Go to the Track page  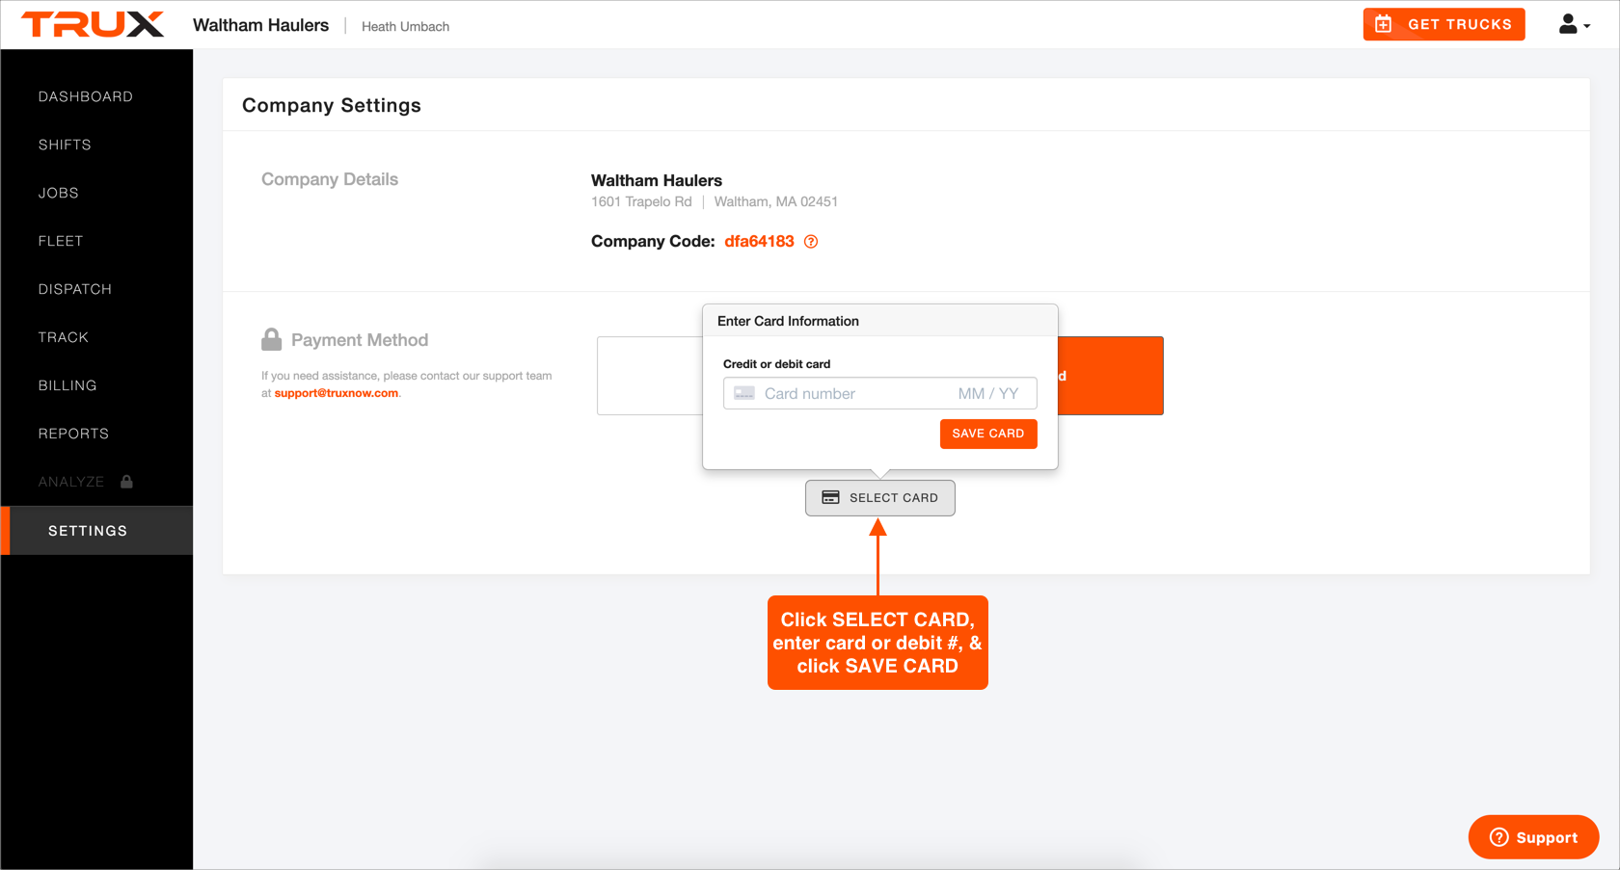pyautogui.click(x=64, y=337)
